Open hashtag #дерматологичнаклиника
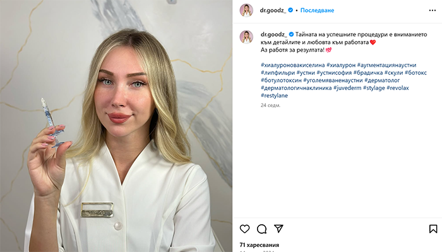This screenshot has height=252, width=442. [x=296, y=88]
